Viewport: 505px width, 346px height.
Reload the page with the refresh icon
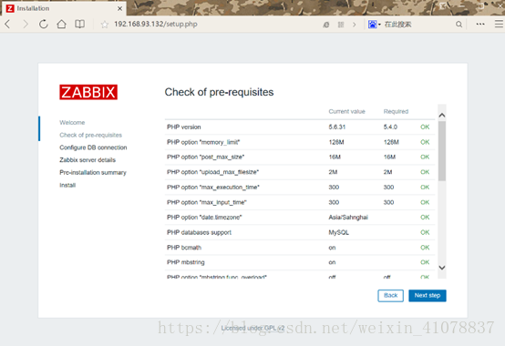coord(44,24)
